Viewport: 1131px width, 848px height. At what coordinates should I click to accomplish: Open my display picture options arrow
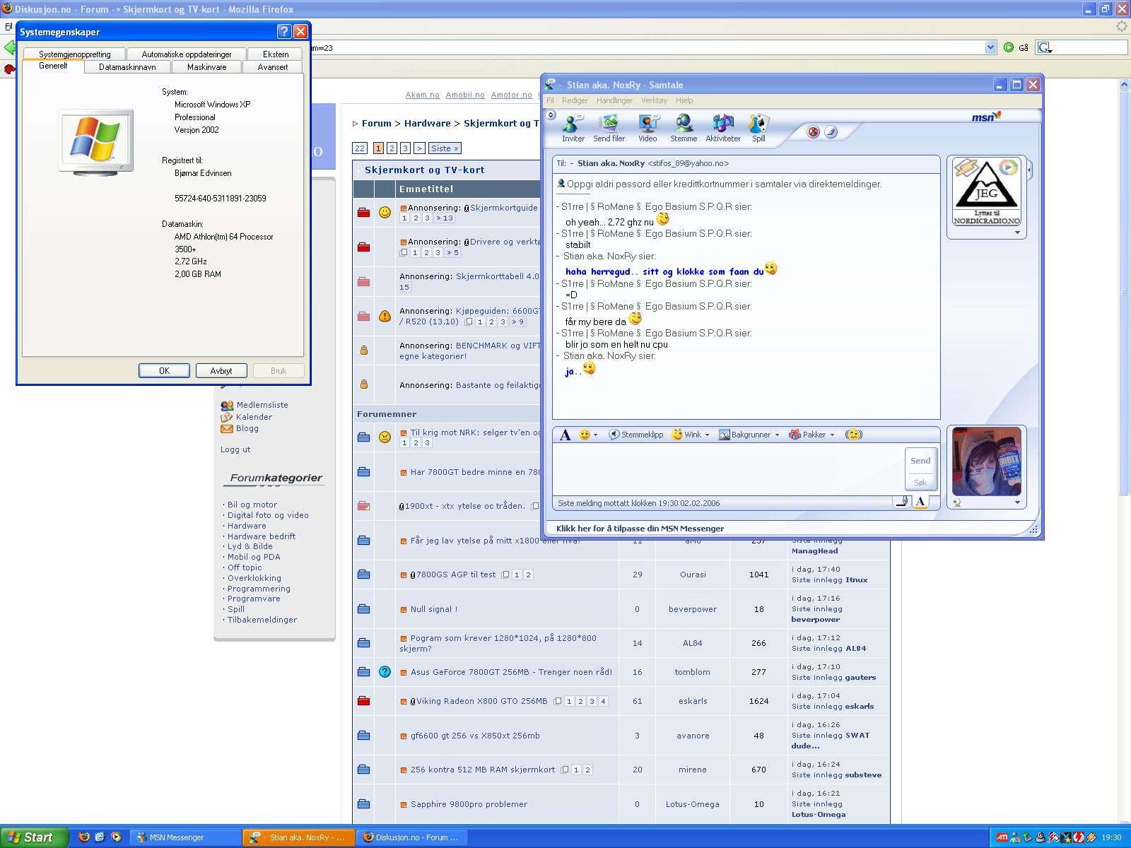[1017, 502]
